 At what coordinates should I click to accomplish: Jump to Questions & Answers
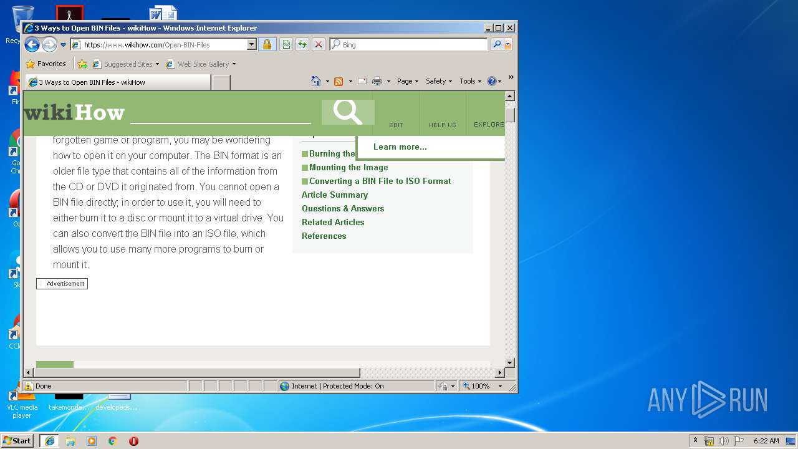click(x=343, y=208)
